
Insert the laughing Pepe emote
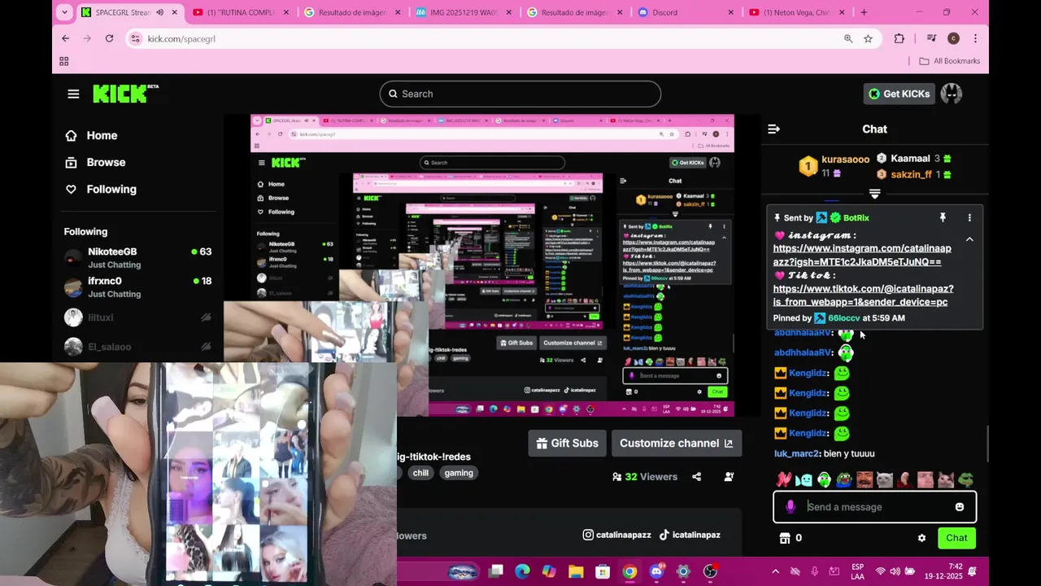coord(844,480)
